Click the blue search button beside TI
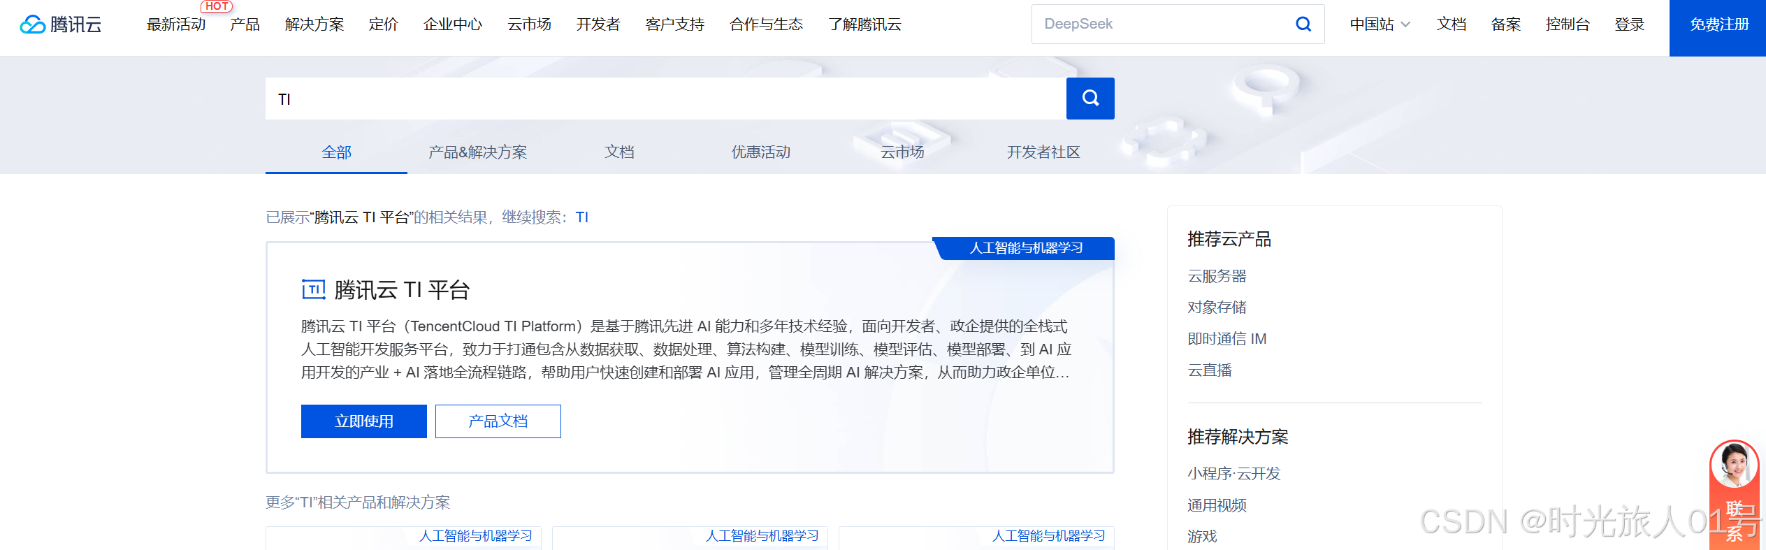Viewport: 1766px width, 550px height. point(1090,99)
